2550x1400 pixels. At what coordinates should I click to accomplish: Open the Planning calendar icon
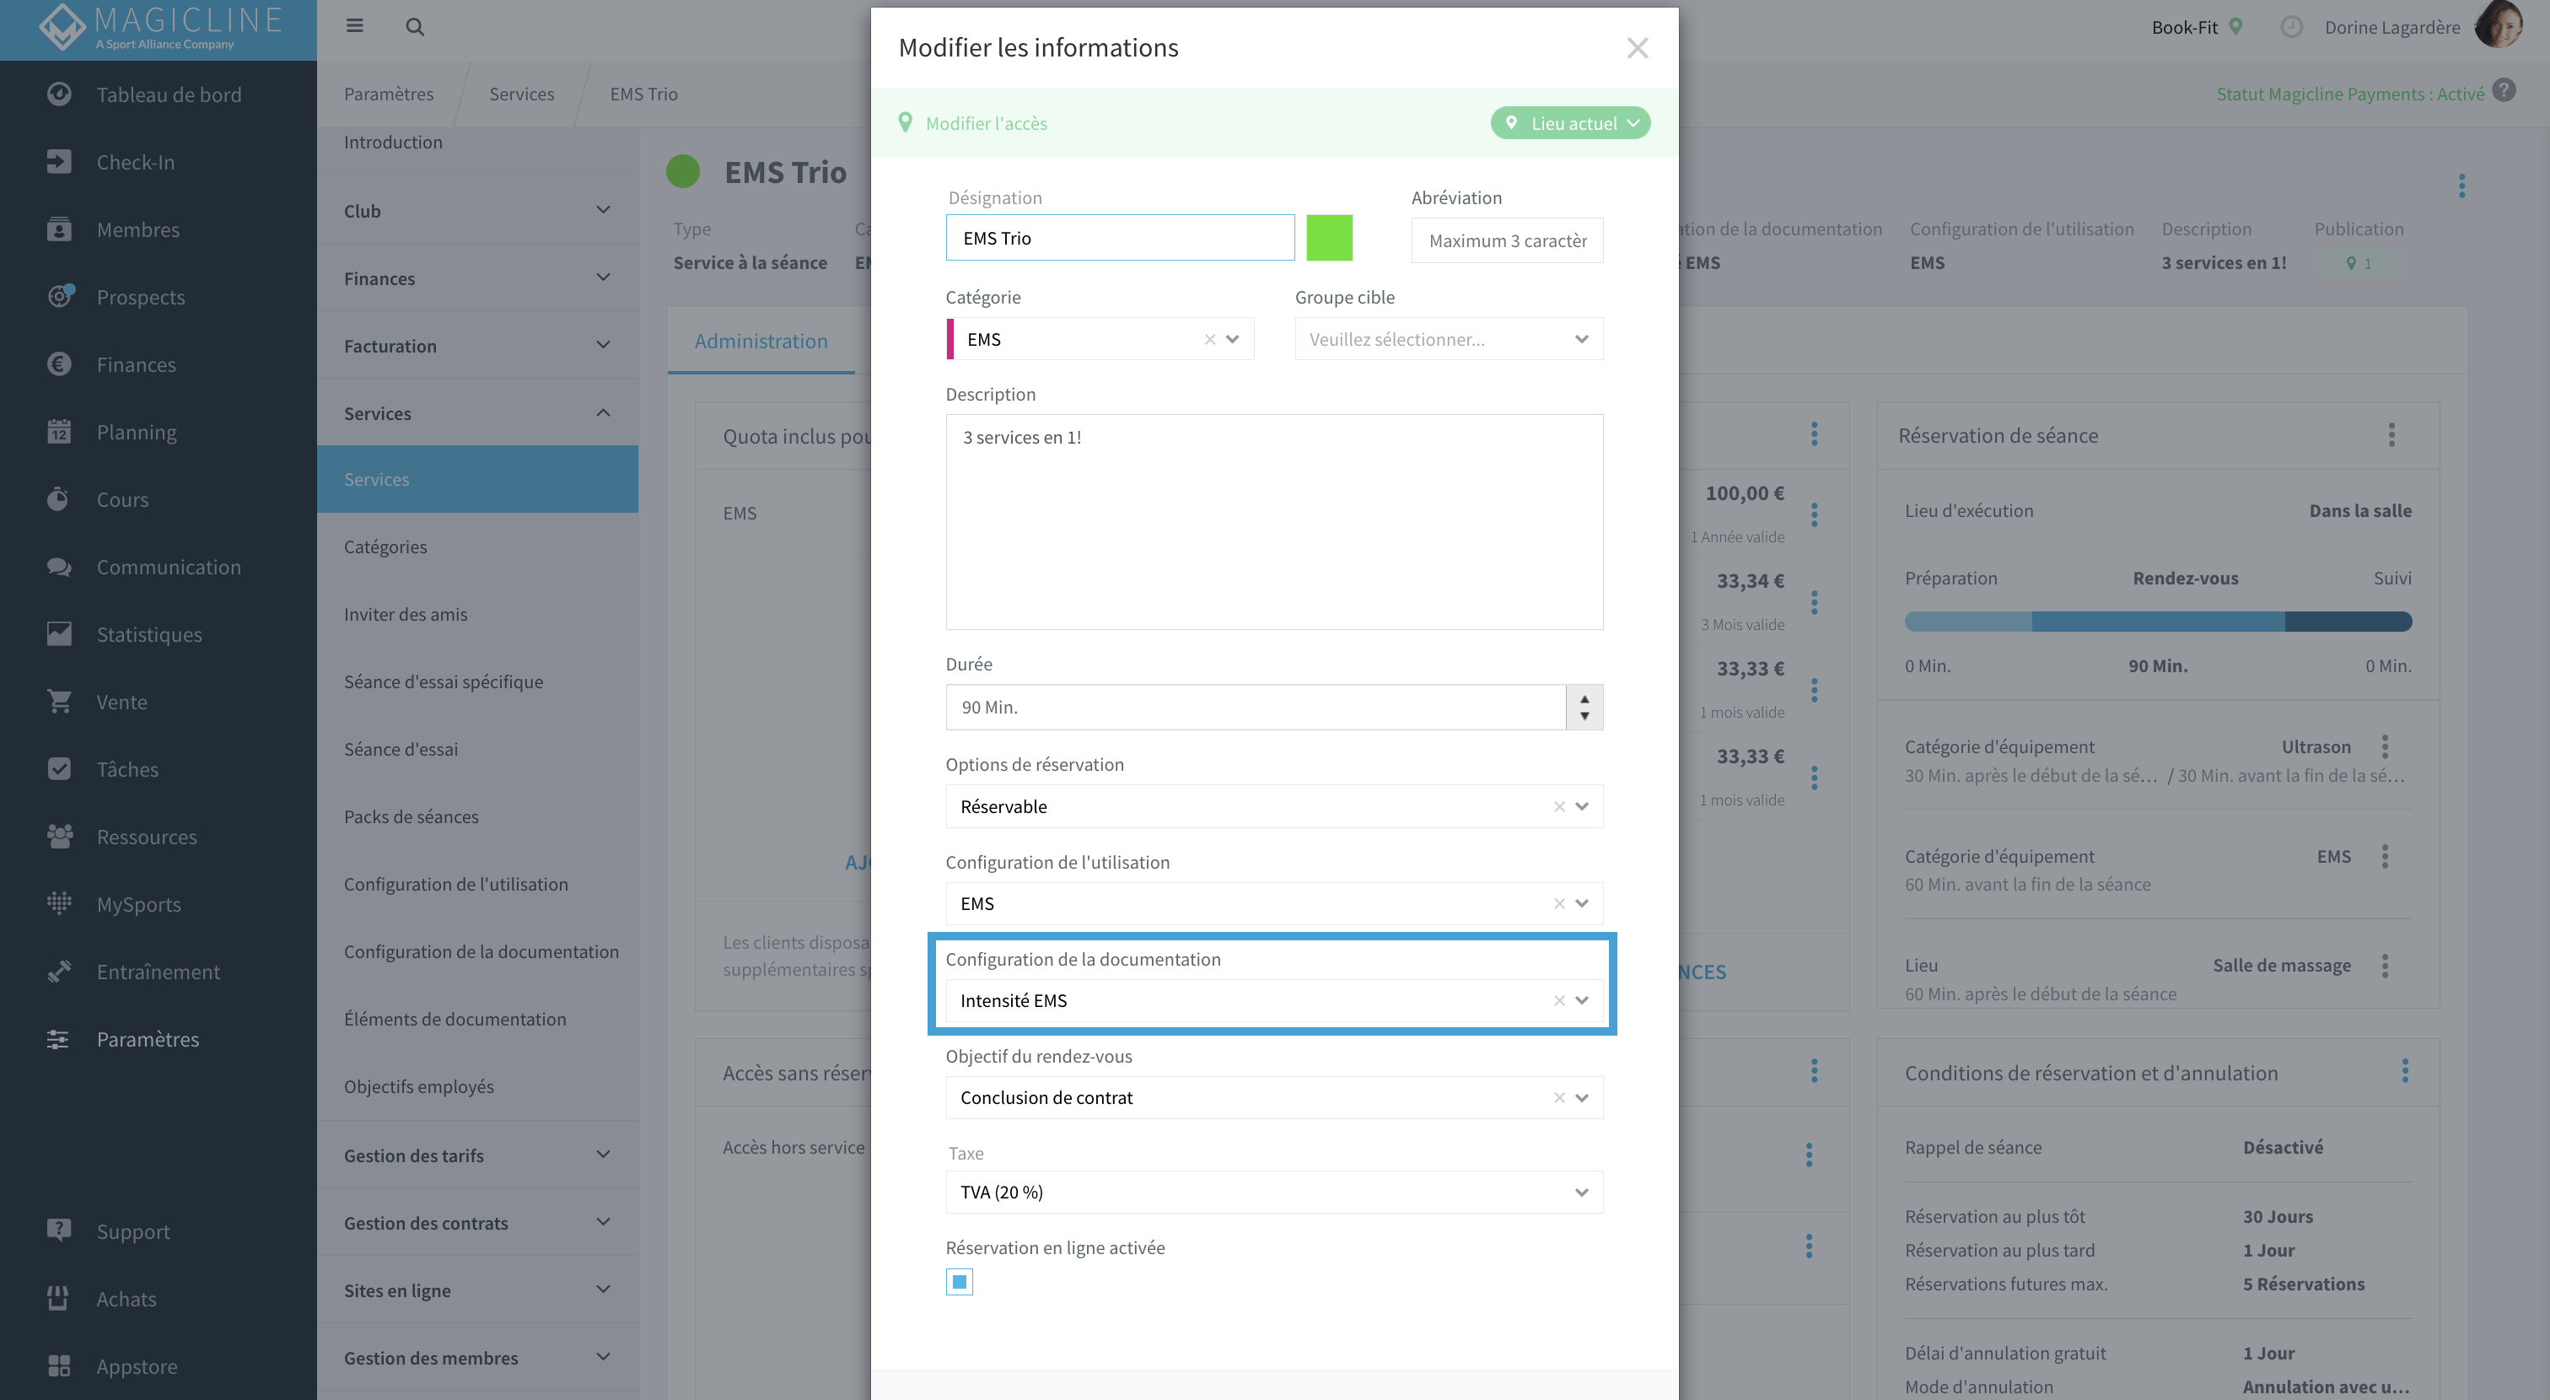coord(59,432)
